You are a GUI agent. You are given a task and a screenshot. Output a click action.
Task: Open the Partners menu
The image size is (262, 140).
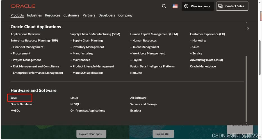coord(89,15)
